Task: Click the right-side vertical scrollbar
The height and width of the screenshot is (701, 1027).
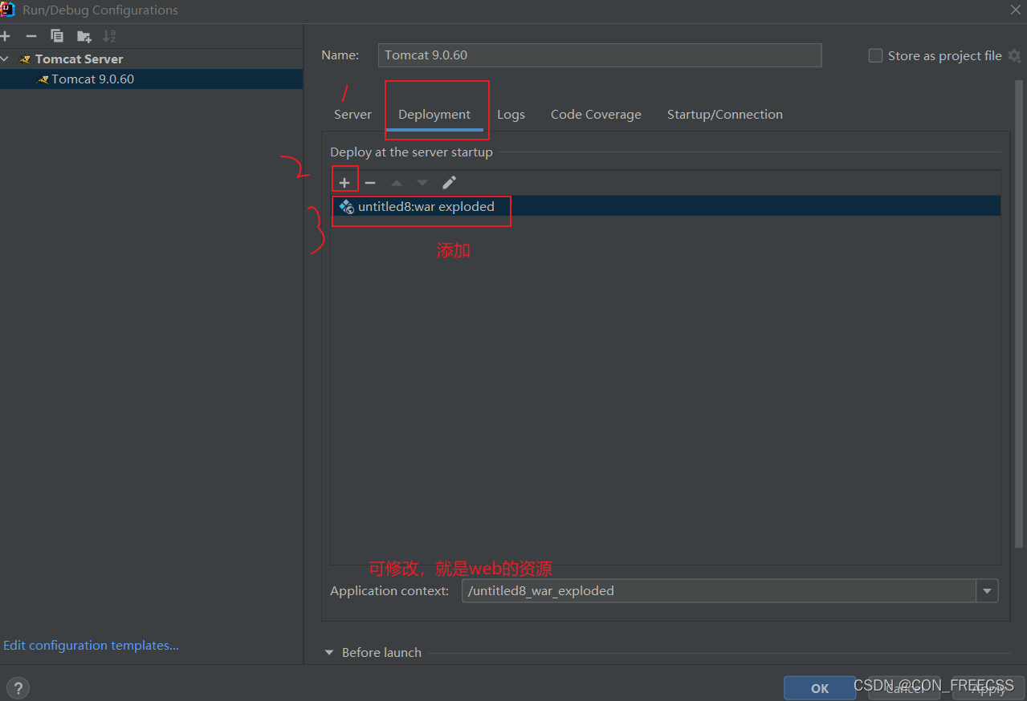Action: coord(1020,313)
